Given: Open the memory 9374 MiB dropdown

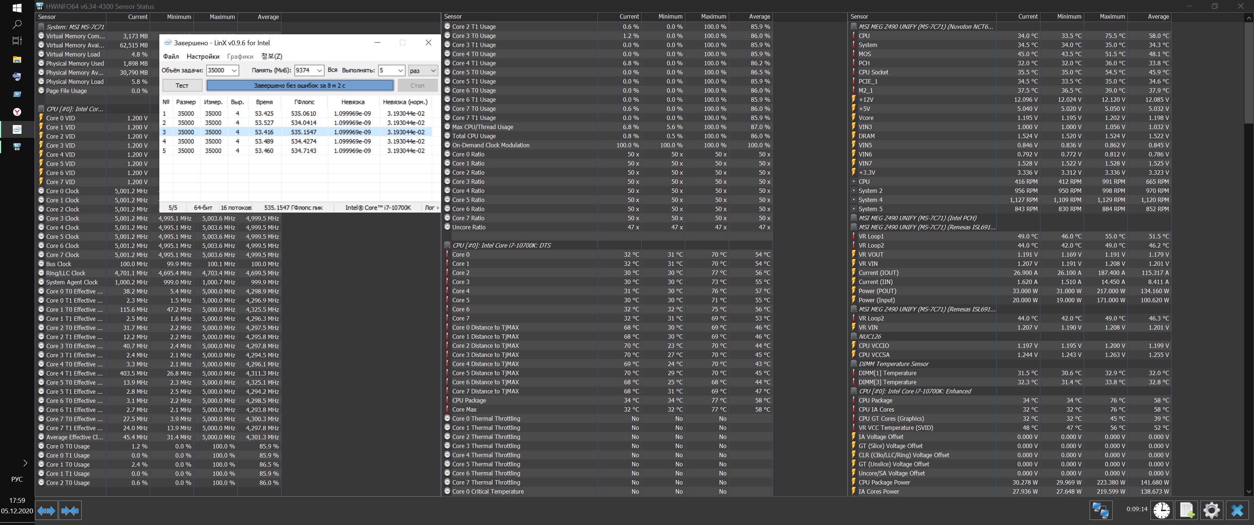Looking at the screenshot, I should (x=319, y=71).
